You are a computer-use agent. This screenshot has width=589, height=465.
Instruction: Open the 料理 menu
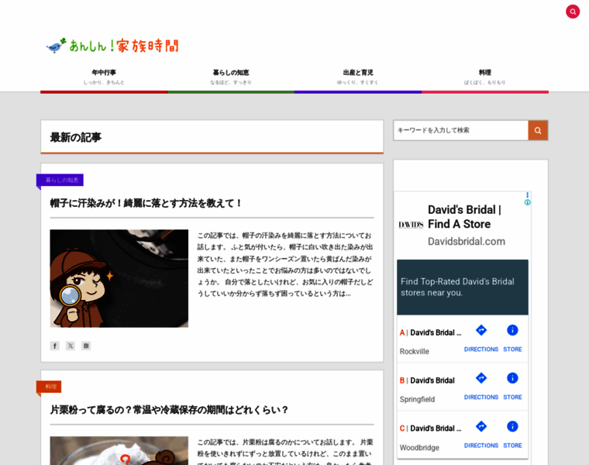[x=485, y=77]
